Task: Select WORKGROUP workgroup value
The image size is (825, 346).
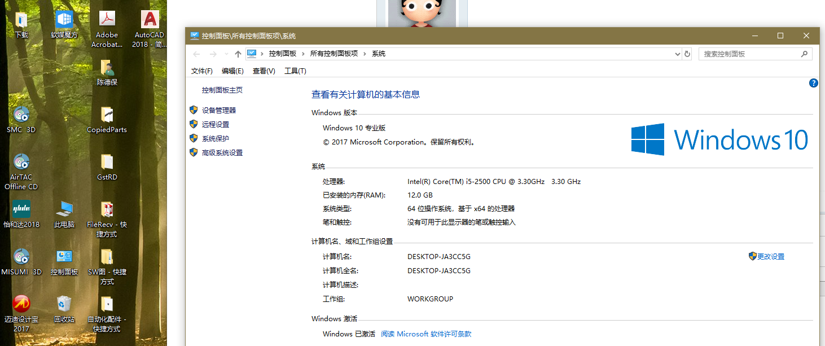Action: coord(430,299)
